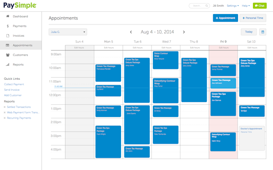Click the magnifier icon in search
This screenshot has height=170, width=273.
click(x=207, y=6)
